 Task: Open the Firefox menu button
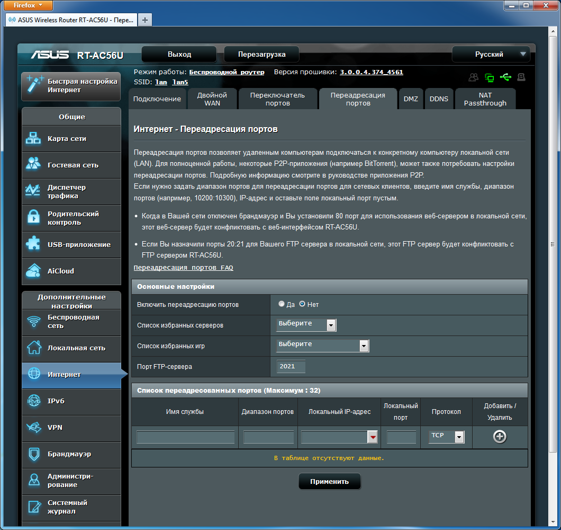28,5
